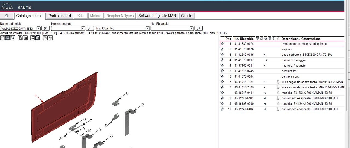
Task: Click the Numero di telaio input field
Action: tap(18, 28)
